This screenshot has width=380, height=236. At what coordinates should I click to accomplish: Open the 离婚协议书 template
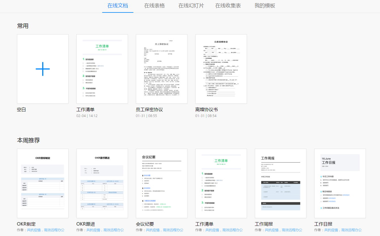click(221, 69)
